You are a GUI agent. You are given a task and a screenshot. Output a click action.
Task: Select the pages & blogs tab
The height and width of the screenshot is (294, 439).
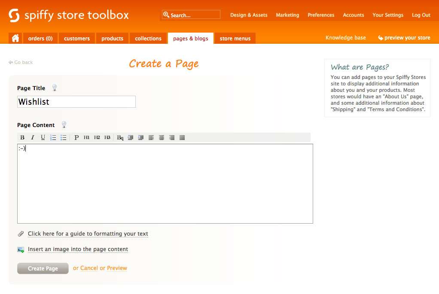(191, 38)
